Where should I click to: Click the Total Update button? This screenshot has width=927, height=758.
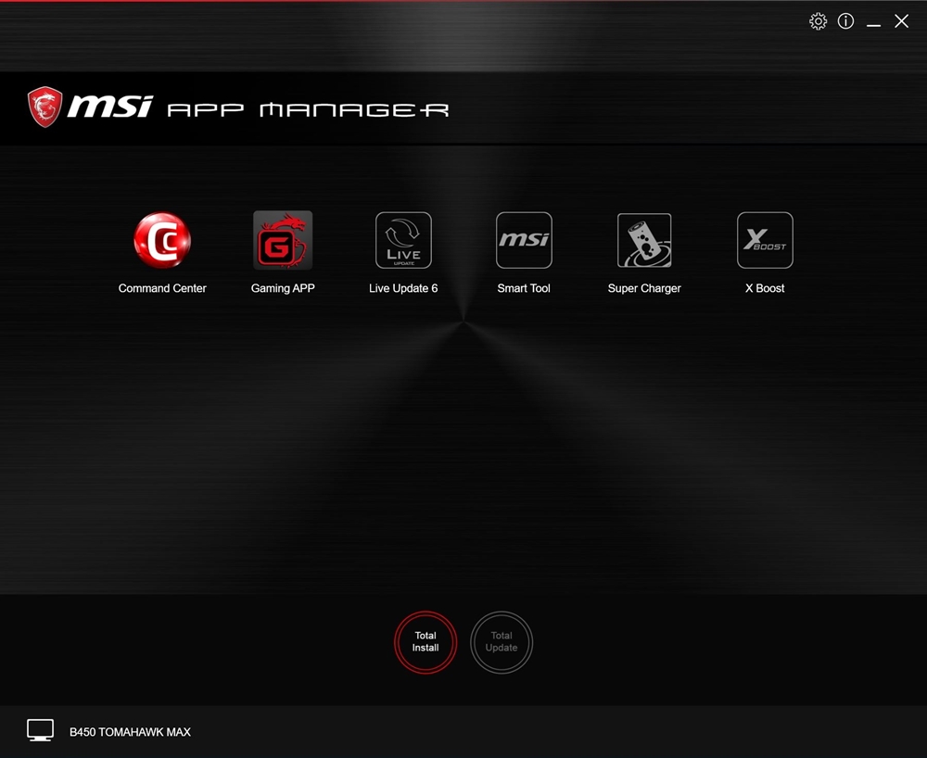coord(502,642)
